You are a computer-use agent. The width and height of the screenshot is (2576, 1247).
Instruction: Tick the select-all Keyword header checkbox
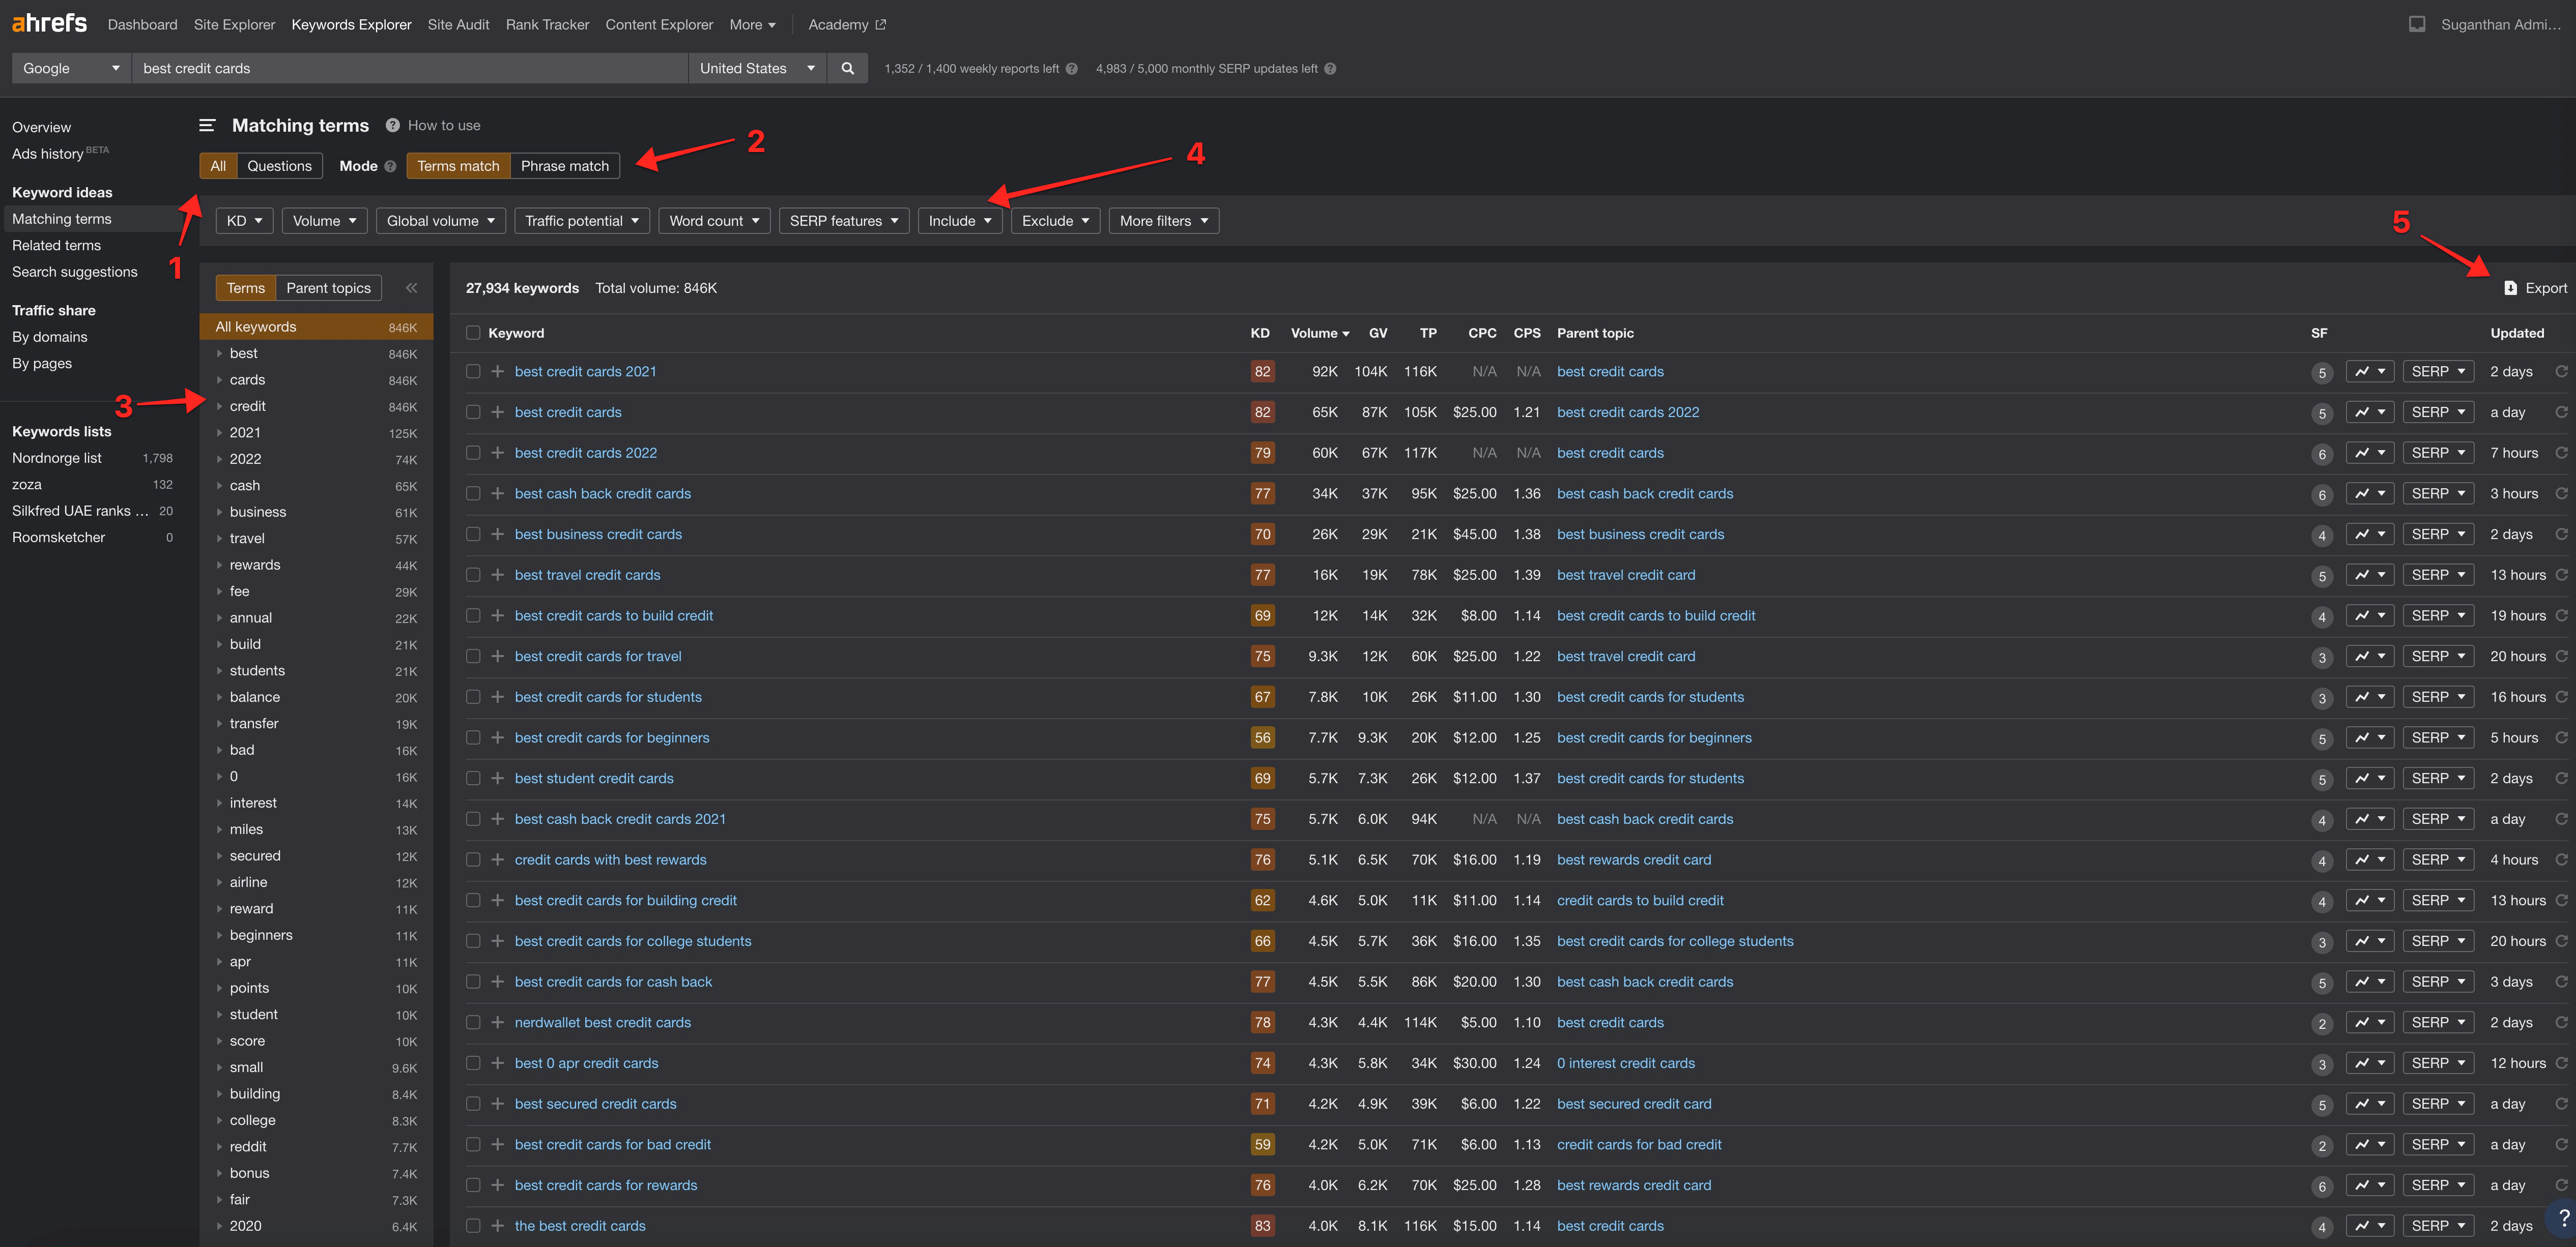[x=473, y=333]
